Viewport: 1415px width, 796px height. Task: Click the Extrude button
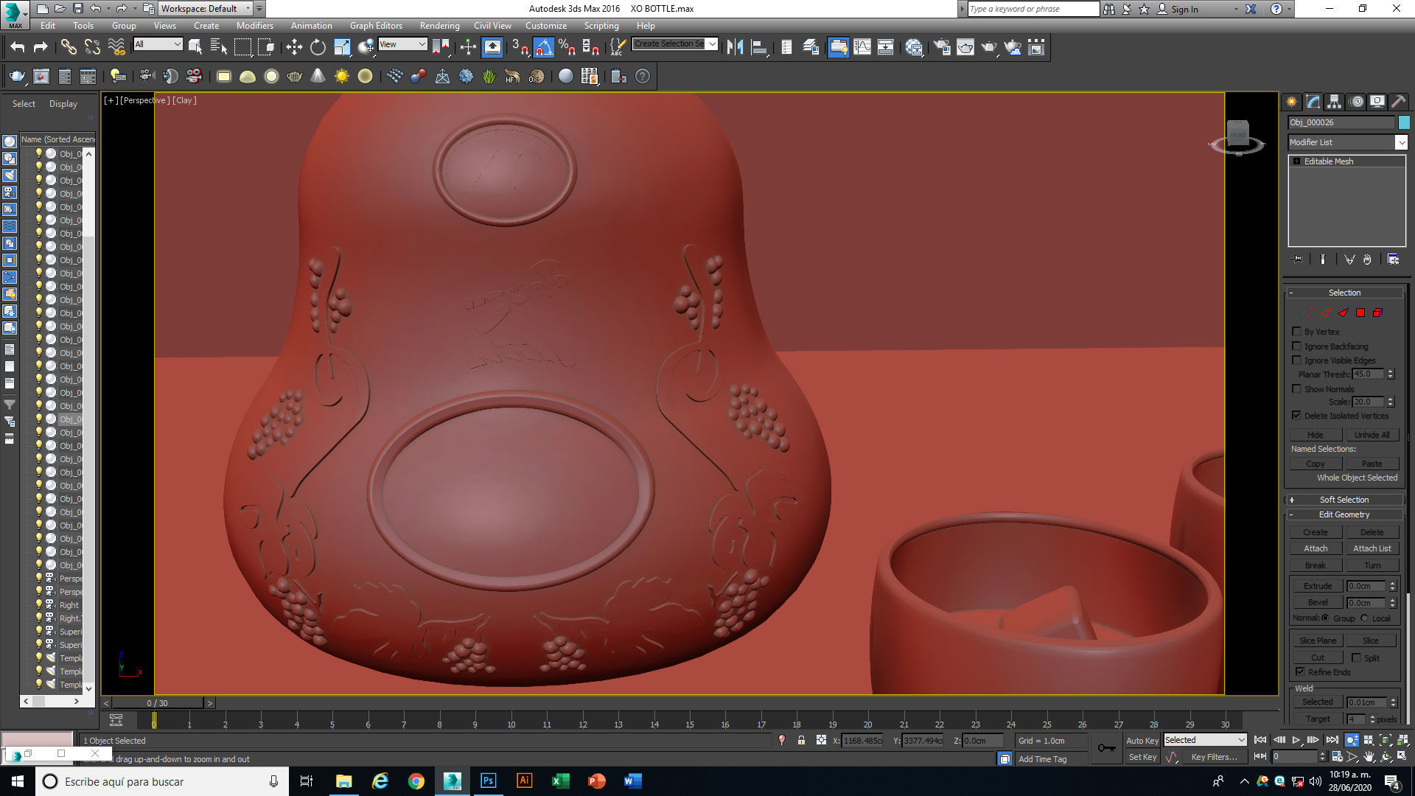point(1317,586)
